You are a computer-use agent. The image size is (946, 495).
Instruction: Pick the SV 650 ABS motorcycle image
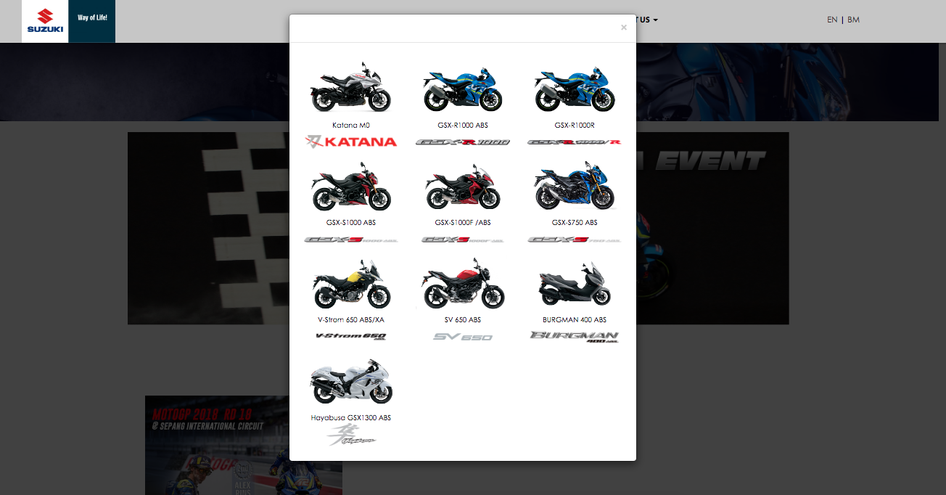click(463, 285)
